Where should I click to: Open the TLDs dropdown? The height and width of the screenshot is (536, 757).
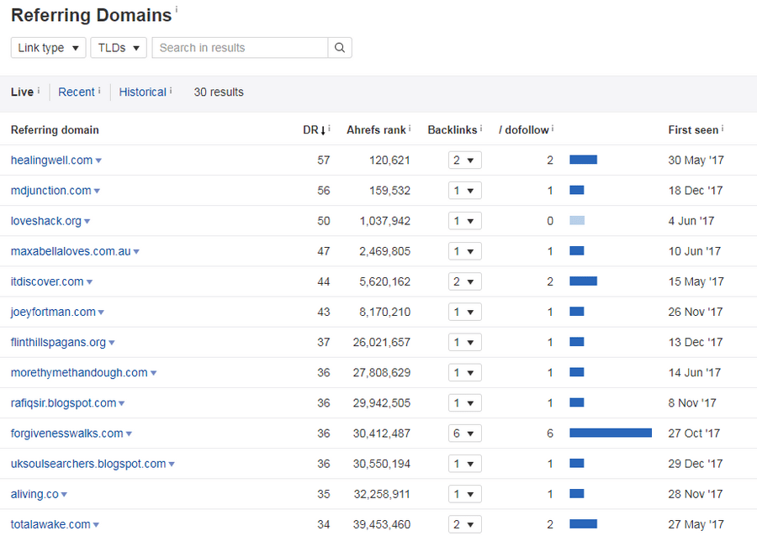(x=119, y=48)
